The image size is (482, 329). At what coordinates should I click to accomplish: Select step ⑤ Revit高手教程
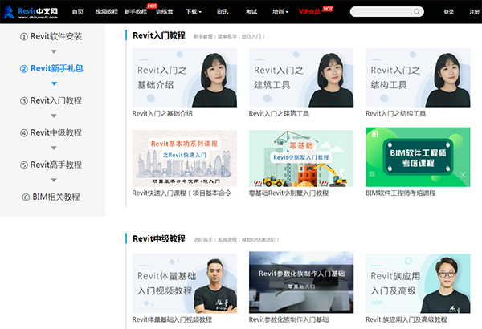[51, 165]
